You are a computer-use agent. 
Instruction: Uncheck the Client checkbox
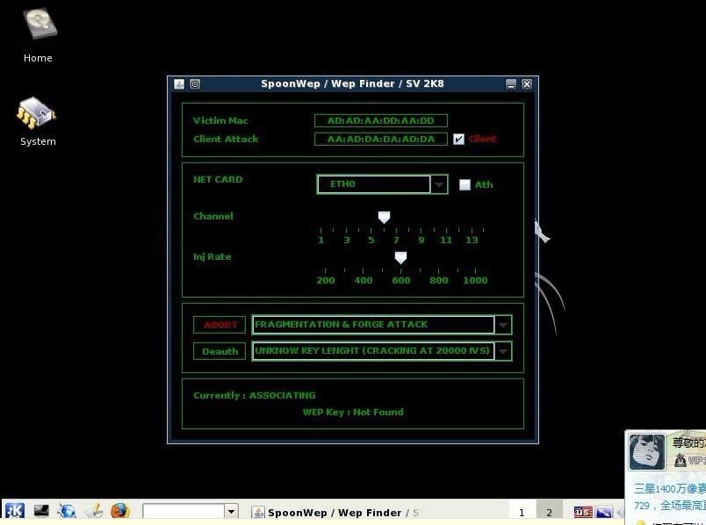(x=458, y=139)
